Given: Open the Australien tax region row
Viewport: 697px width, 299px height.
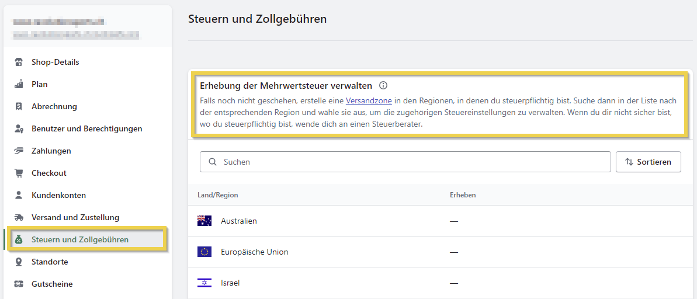Looking at the screenshot, I should (238, 221).
